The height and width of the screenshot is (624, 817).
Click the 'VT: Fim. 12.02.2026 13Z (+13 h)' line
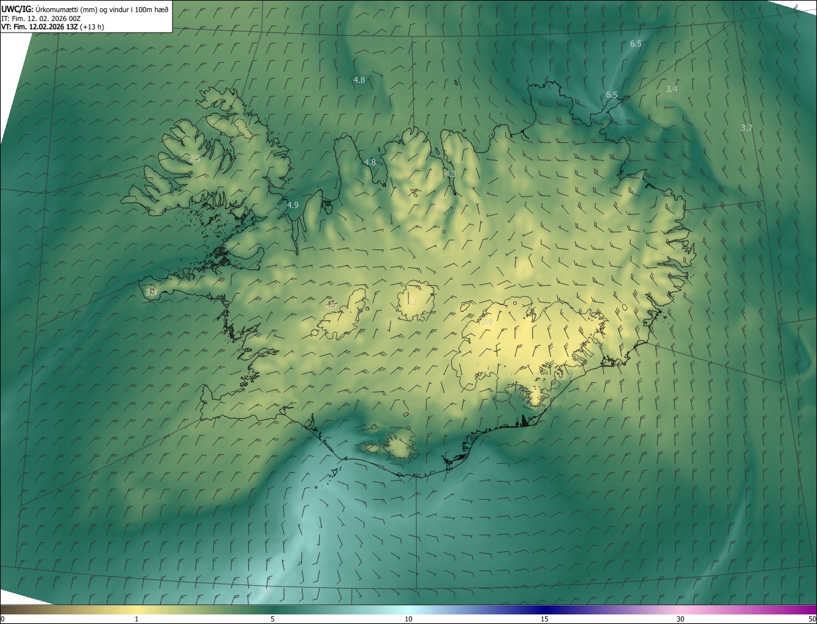[53, 26]
